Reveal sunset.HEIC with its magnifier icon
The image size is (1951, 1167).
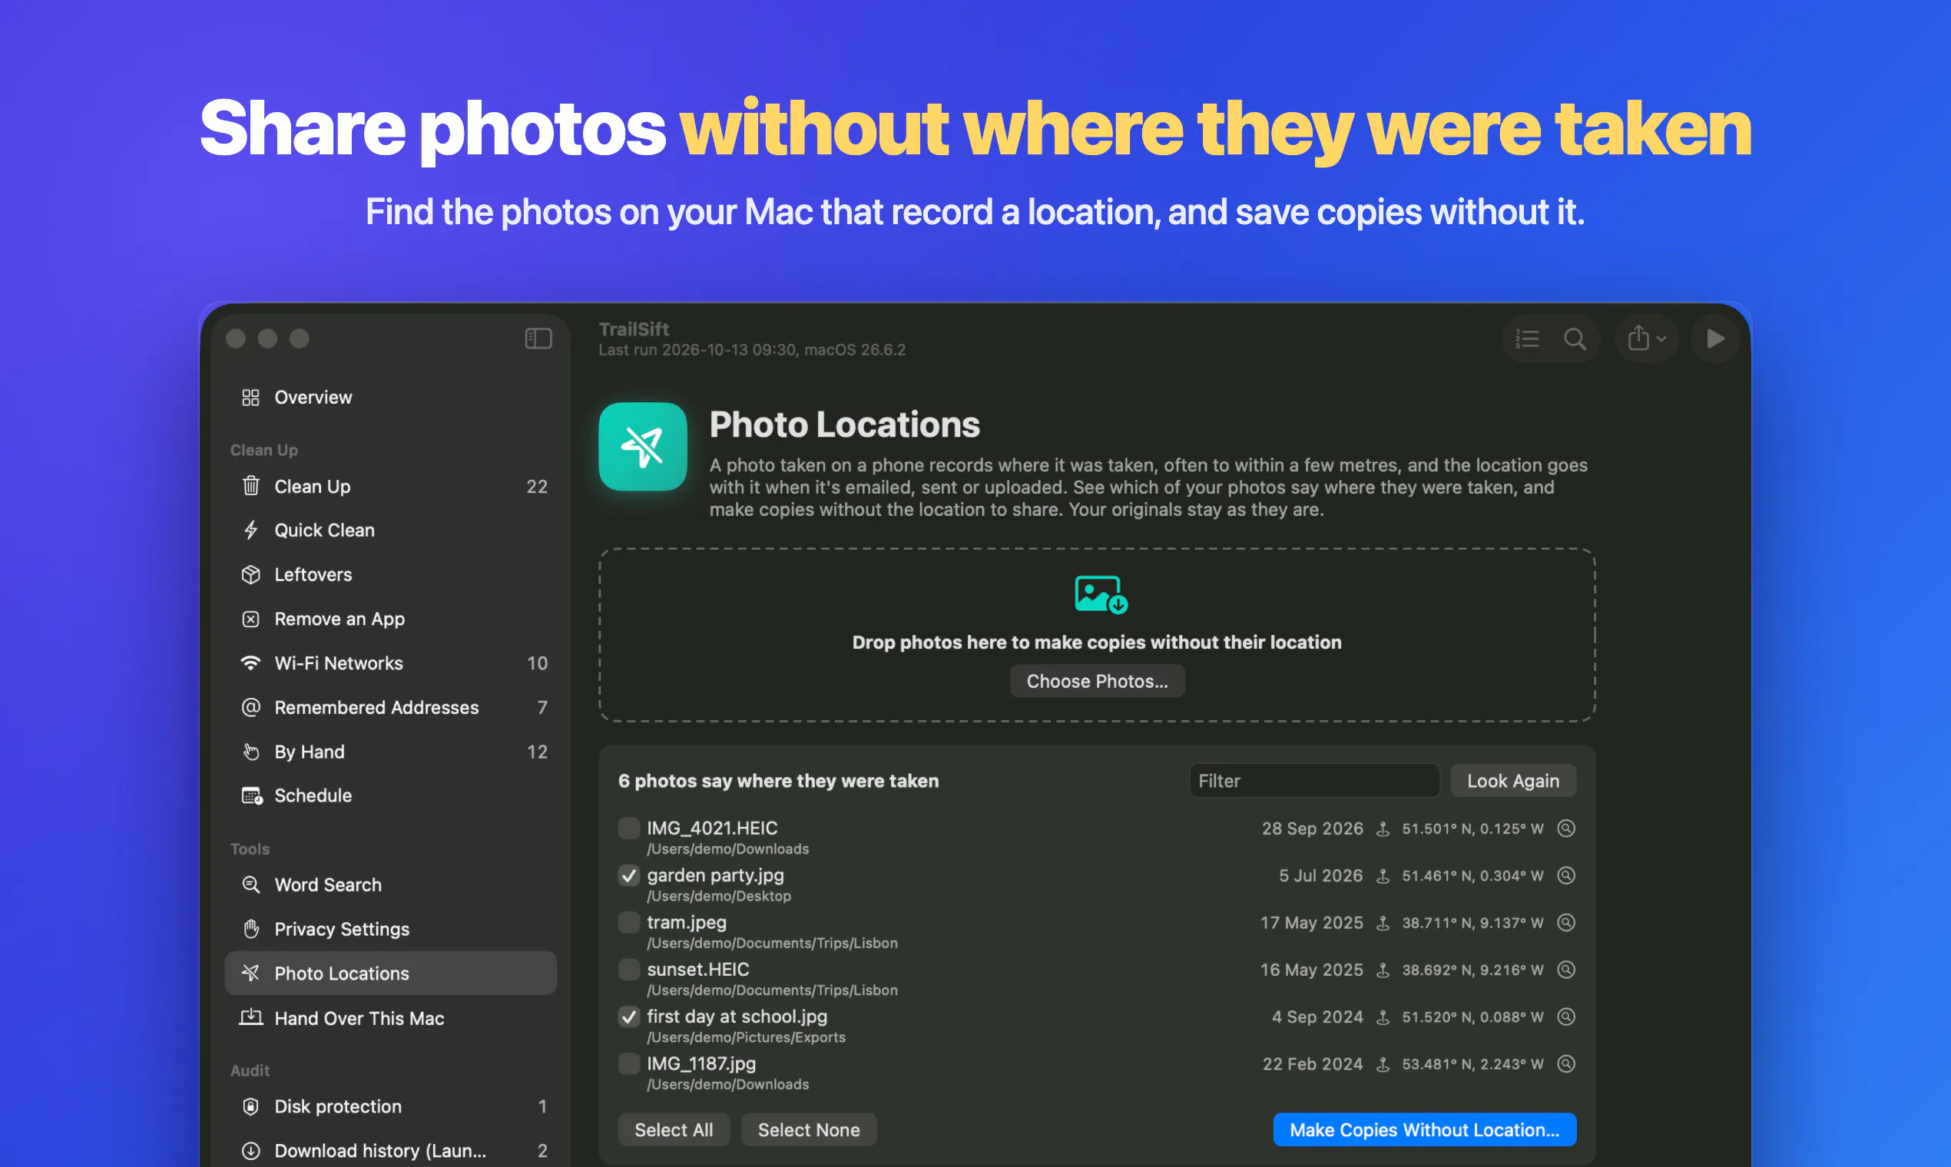click(1566, 970)
